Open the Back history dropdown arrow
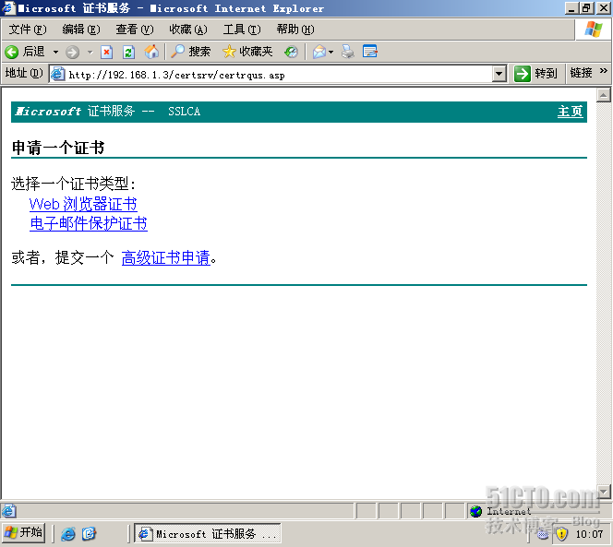Screen dimensions: 613x547 pyautogui.click(x=56, y=52)
